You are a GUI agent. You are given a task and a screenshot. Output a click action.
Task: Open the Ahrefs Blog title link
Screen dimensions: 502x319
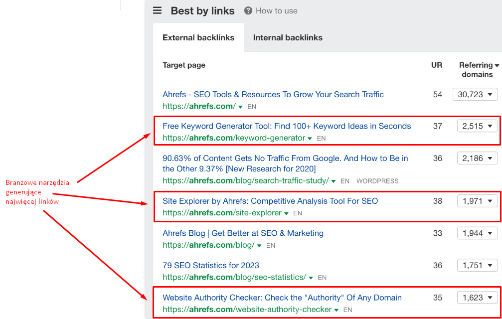[243, 233]
